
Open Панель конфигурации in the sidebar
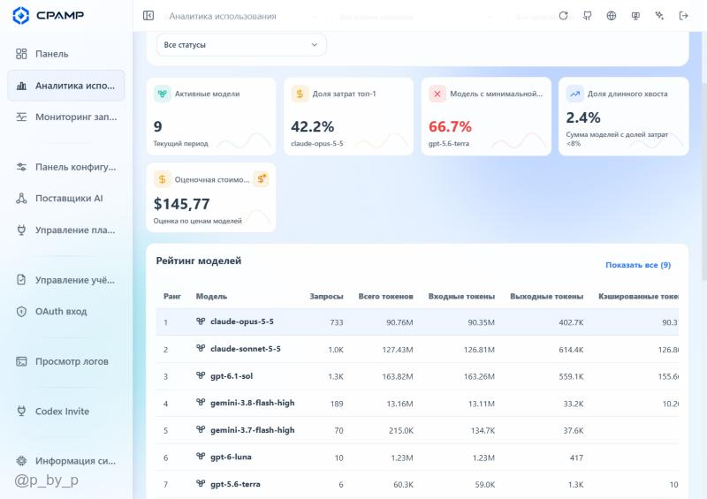tap(65, 167)
